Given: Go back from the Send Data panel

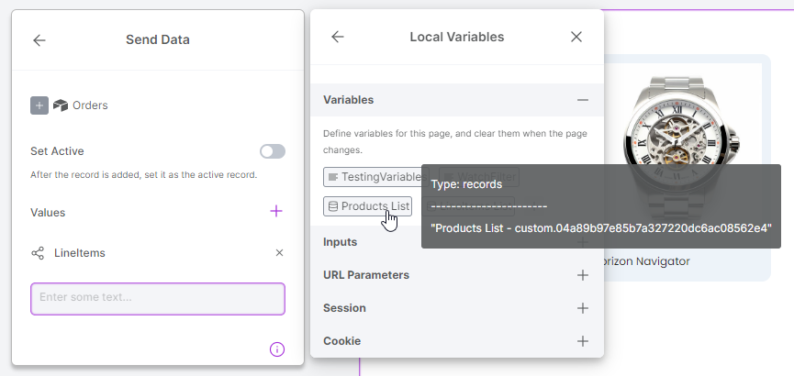Looking at the screenshot, I should (39, 40).
